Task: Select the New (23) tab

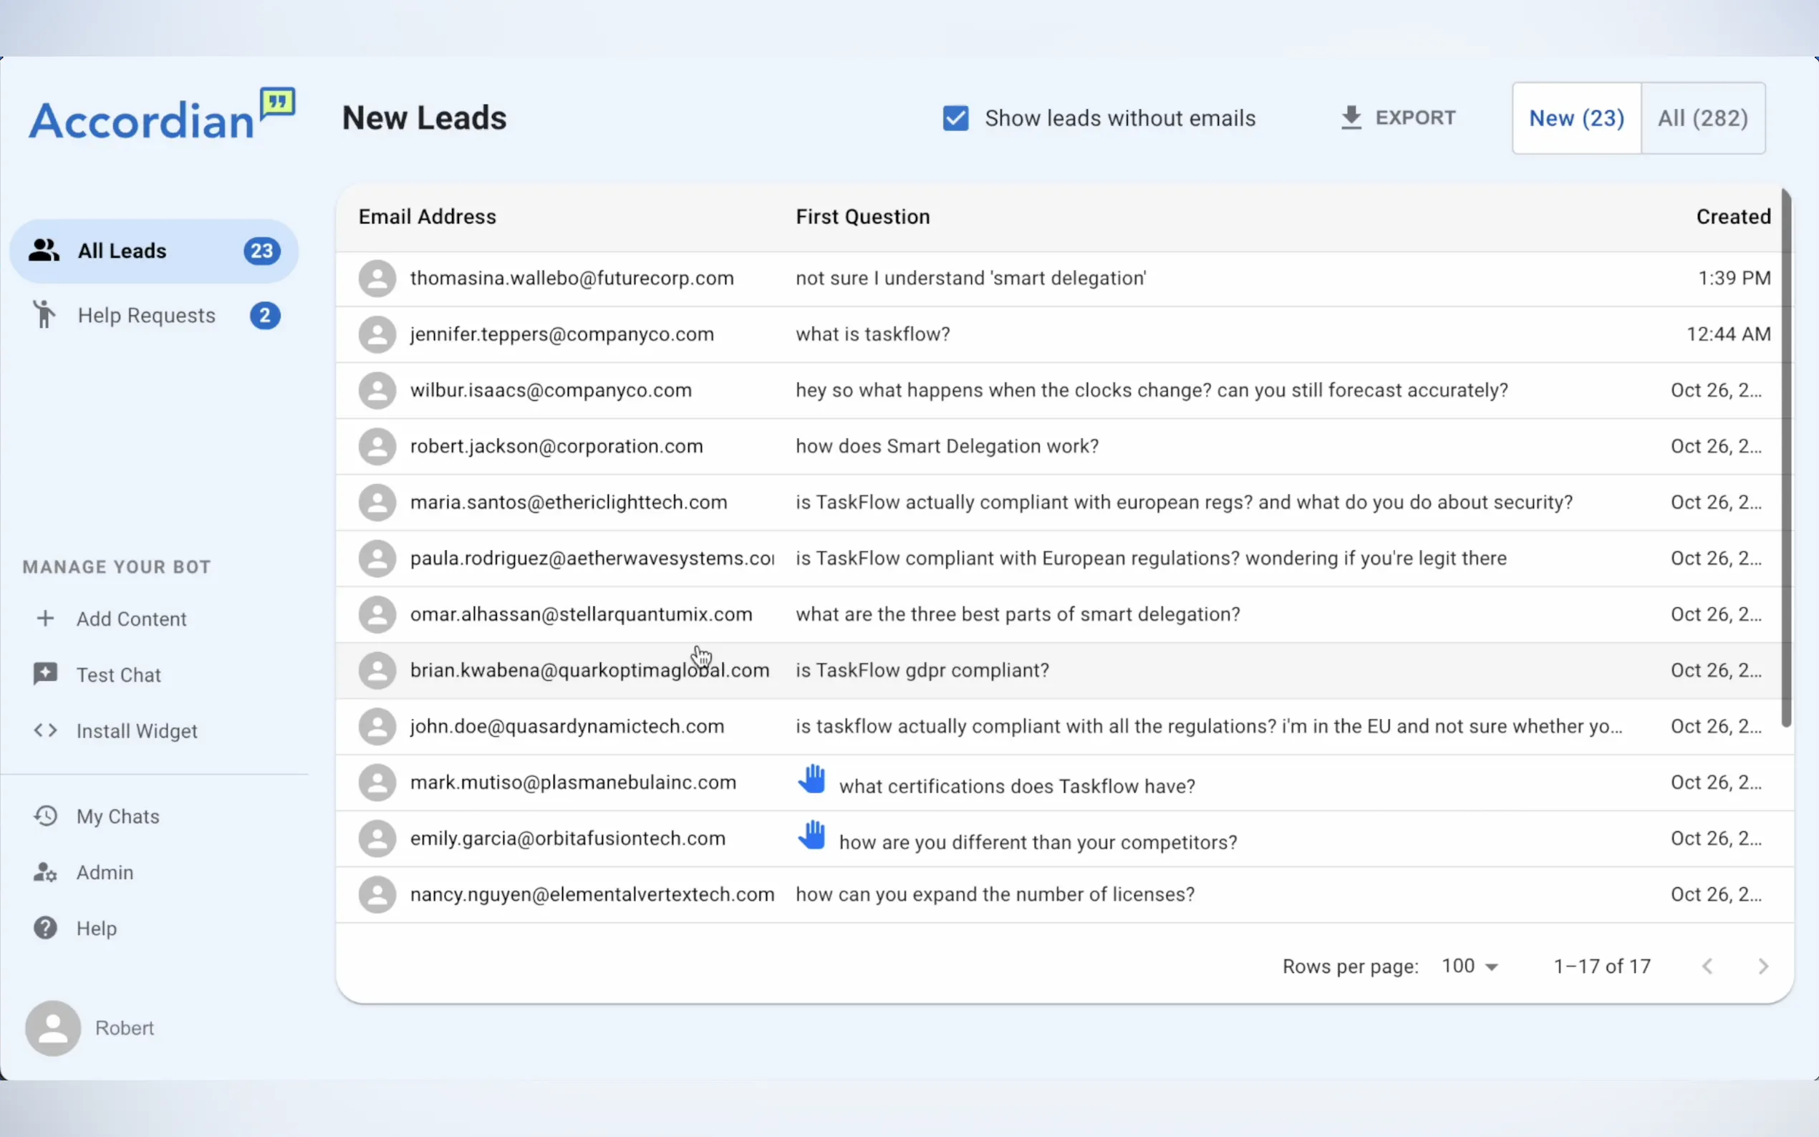Action: [x=1576, y=118]
